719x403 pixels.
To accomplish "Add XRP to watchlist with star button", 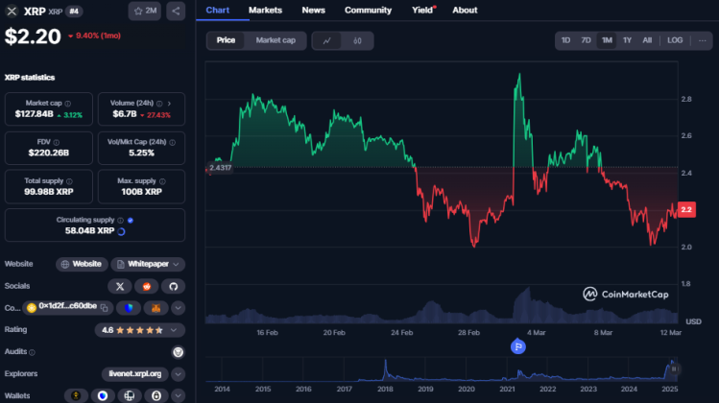I will point(145,12).
